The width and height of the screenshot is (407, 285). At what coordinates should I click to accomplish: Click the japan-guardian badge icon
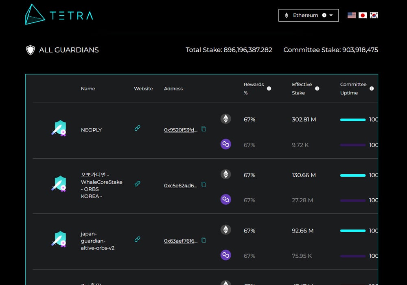pos(59,239)
